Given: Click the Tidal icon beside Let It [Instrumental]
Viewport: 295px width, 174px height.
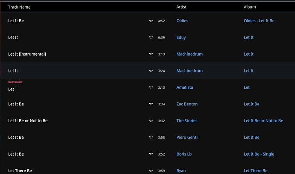Looking at the screenshot, I should pos(151,54).
